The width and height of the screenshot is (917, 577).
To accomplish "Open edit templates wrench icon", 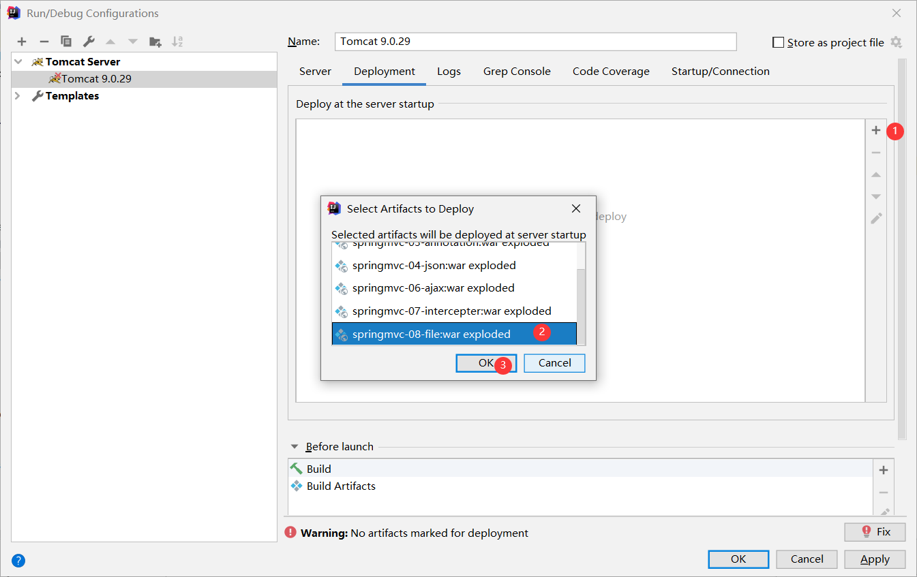I will pos(89,42).
